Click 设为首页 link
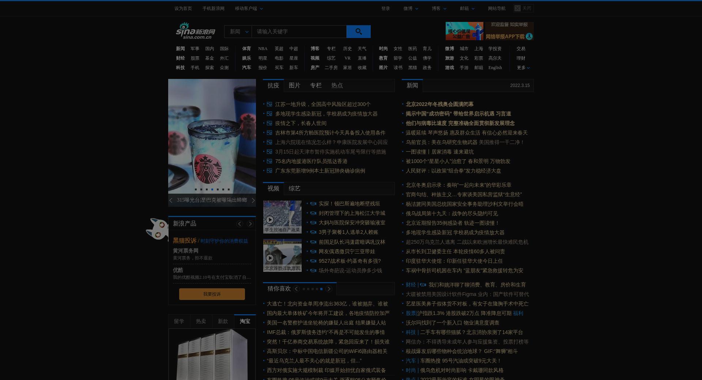Screen dimensions: 702x380 click(x=183, y=8)
